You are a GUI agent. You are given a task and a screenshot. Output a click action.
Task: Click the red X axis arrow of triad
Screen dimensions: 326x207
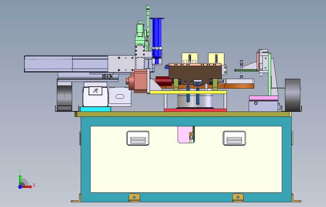click(27, 187)
